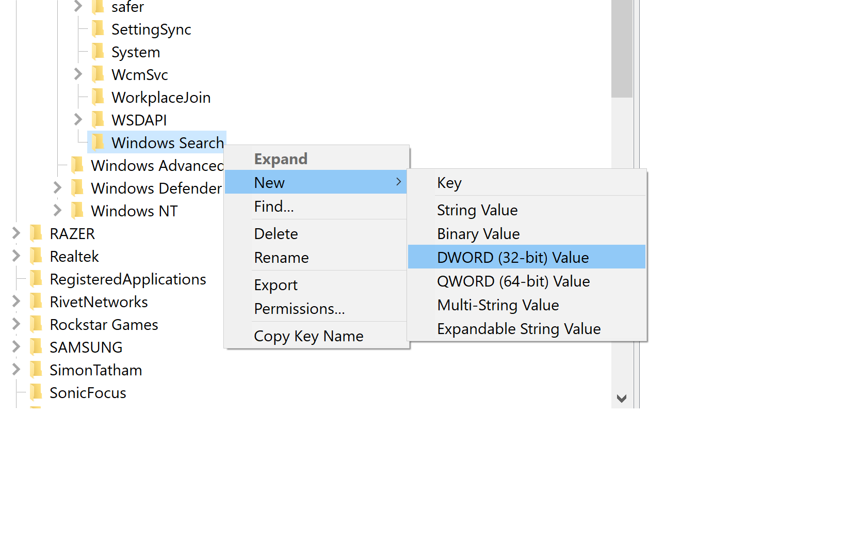Viewport: 843px width, 554px height.
Task: Click the RAZER folder icon
Action: (x=36, y=233)
